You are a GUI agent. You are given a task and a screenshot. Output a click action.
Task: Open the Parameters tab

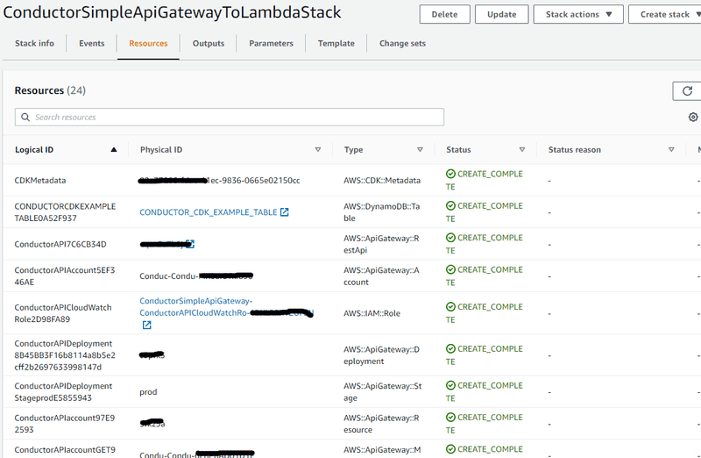(x=272, y=43)
